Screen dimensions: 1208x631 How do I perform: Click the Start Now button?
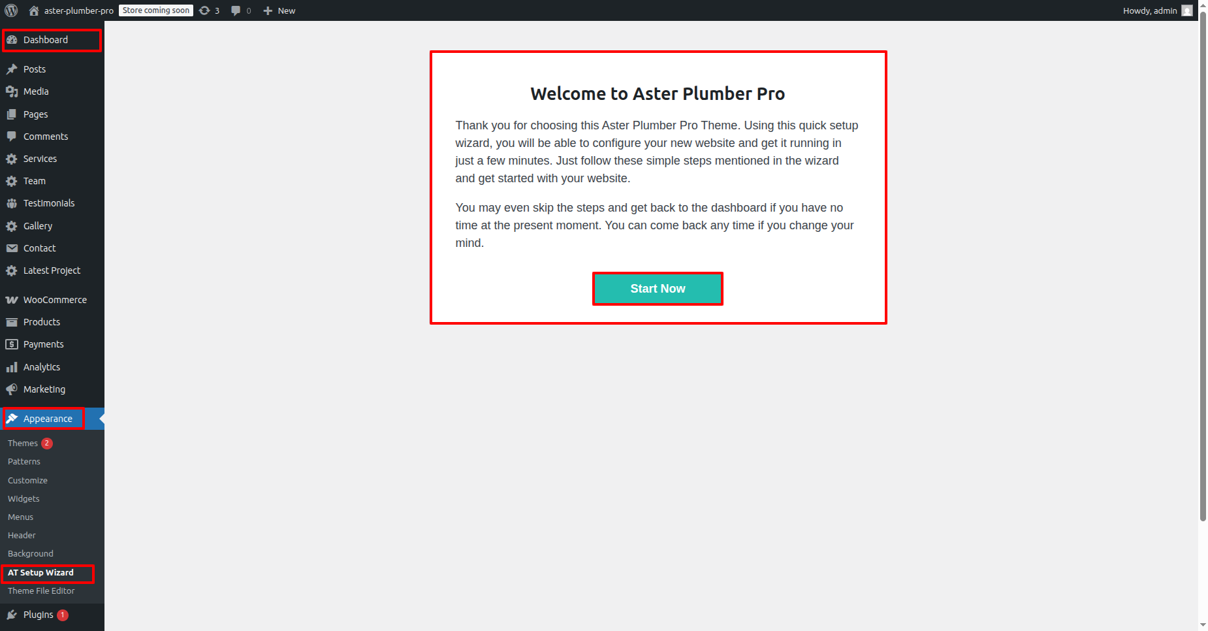pyautogui.click(x=658, y=289)
